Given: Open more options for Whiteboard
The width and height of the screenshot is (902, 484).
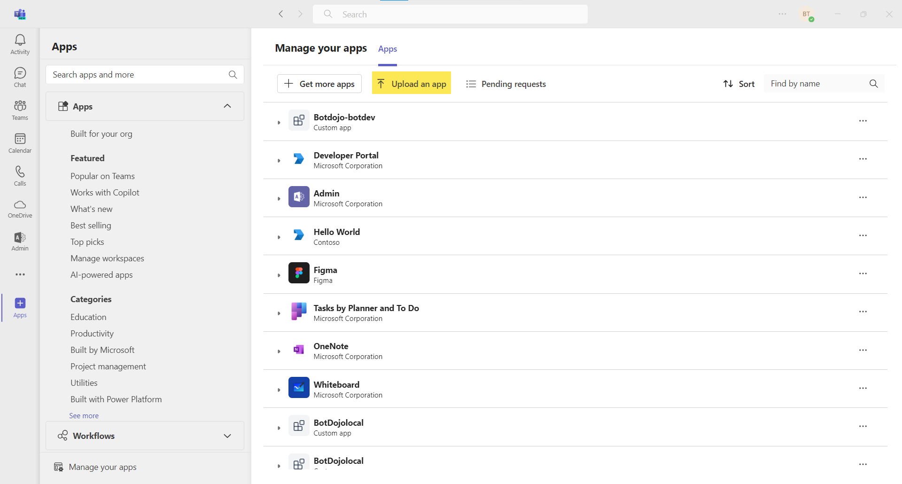Looking at the screenshot, I should click(863, 388).
